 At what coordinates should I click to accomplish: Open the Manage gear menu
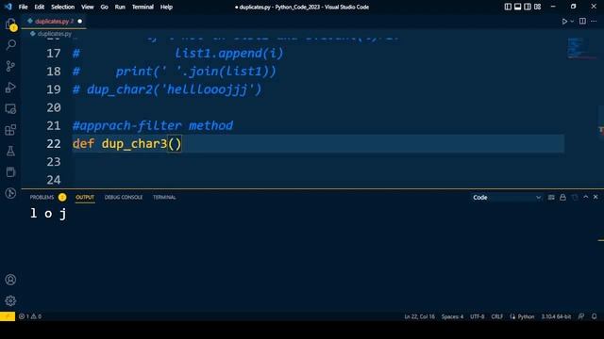10,300
